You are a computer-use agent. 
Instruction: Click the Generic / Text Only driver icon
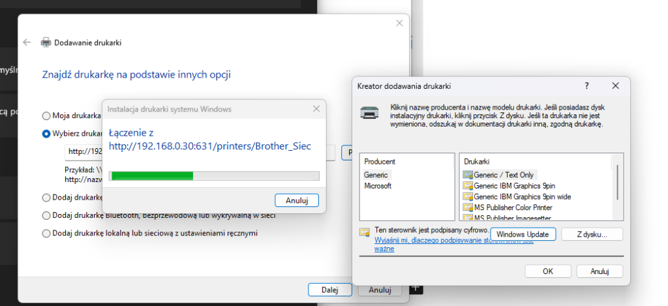coord(468,175)
